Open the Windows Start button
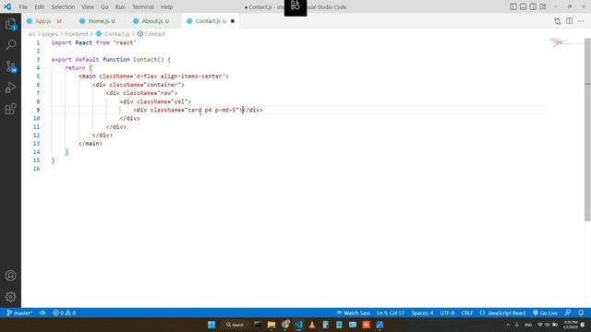 (211, 325)
